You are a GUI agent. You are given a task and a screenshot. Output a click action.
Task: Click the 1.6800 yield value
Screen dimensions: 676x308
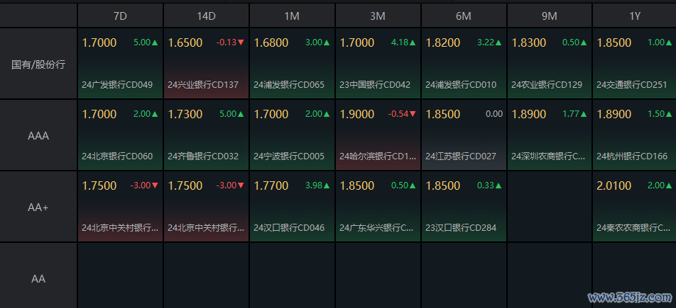(271, 42)
